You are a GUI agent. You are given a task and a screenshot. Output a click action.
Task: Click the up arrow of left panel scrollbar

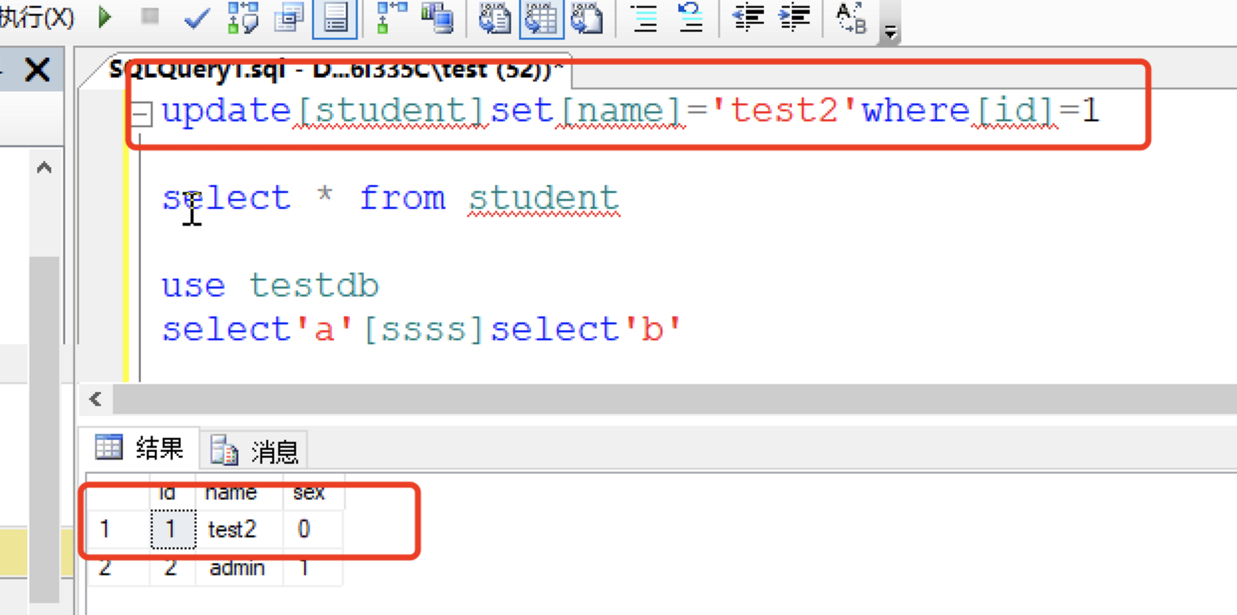click(x=45, y=168)
